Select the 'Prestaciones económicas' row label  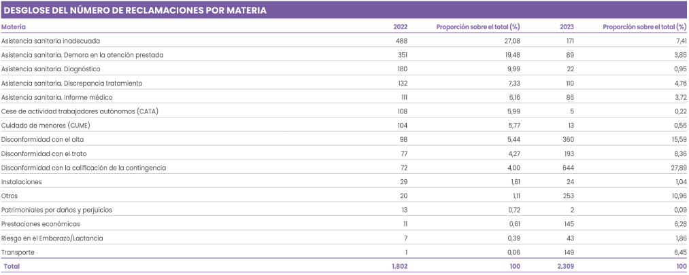[x=40, y=224]
